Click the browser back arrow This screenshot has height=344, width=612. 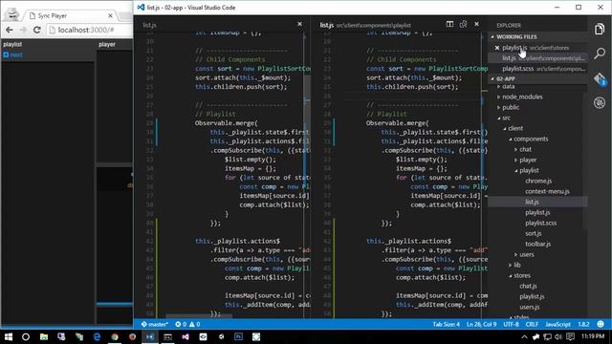[10, 30]
